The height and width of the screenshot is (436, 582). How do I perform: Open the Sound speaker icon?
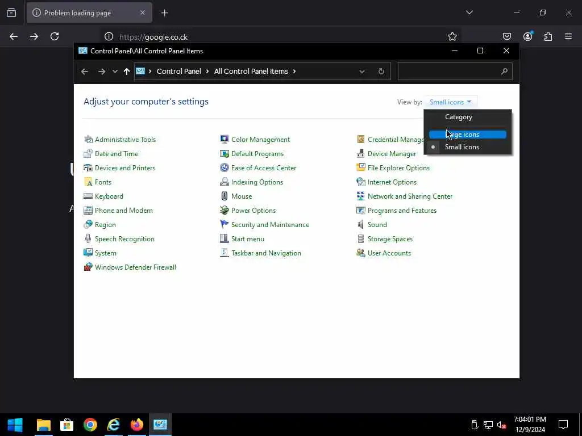(x=361, y=225)
